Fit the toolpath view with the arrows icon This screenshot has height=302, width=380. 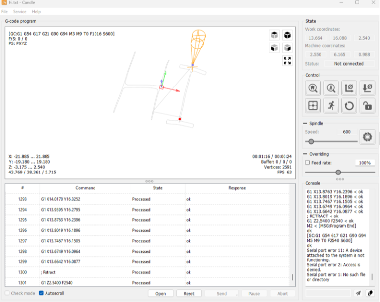tap(287, 61)
